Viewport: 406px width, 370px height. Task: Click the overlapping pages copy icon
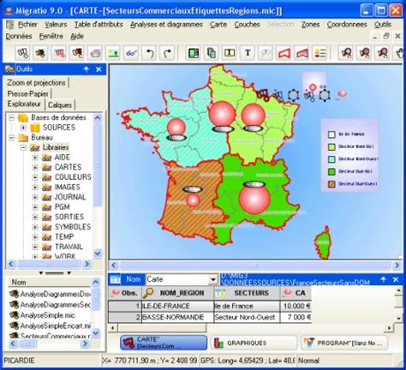point(212,53)
